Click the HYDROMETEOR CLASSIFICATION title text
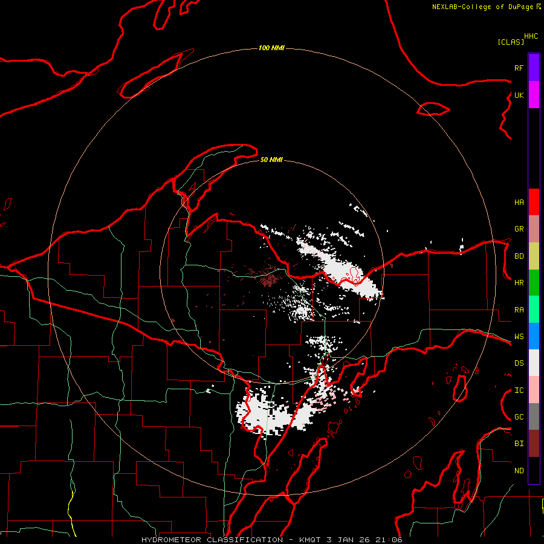Image resolution: width=544 pixels, height=544 pixels. click(212, 540)
